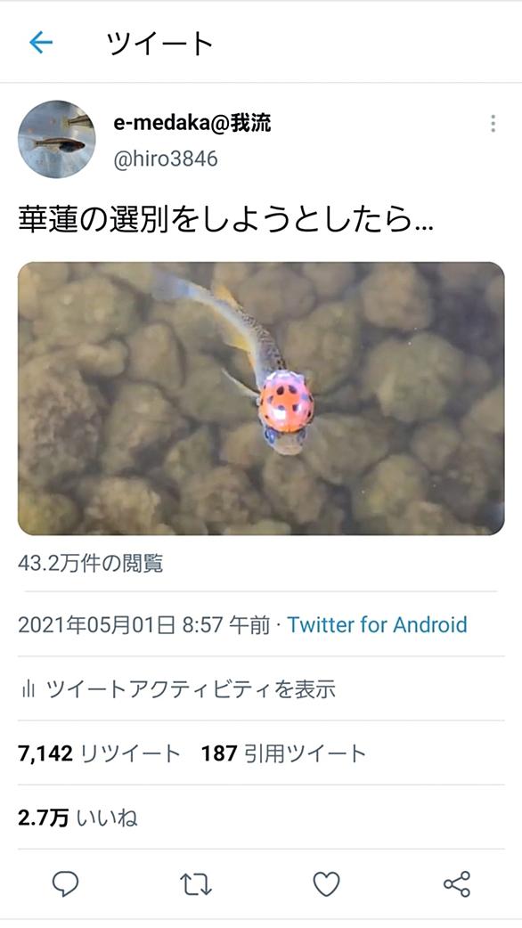Click the @hiro3846 handle
This screenshot has width=522, height=928.
(x=165, y=159)
